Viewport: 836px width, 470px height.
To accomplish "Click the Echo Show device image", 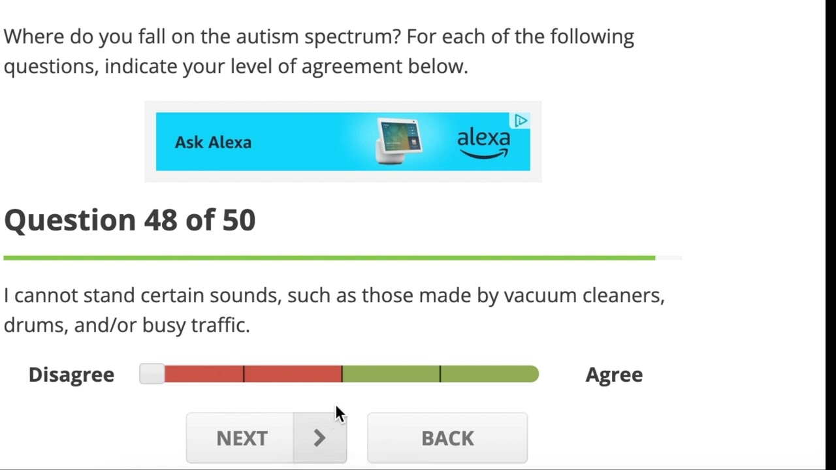I will (399, 140).
